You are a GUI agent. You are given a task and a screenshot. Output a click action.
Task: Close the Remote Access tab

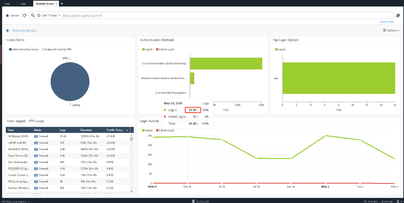click(56, 4)
